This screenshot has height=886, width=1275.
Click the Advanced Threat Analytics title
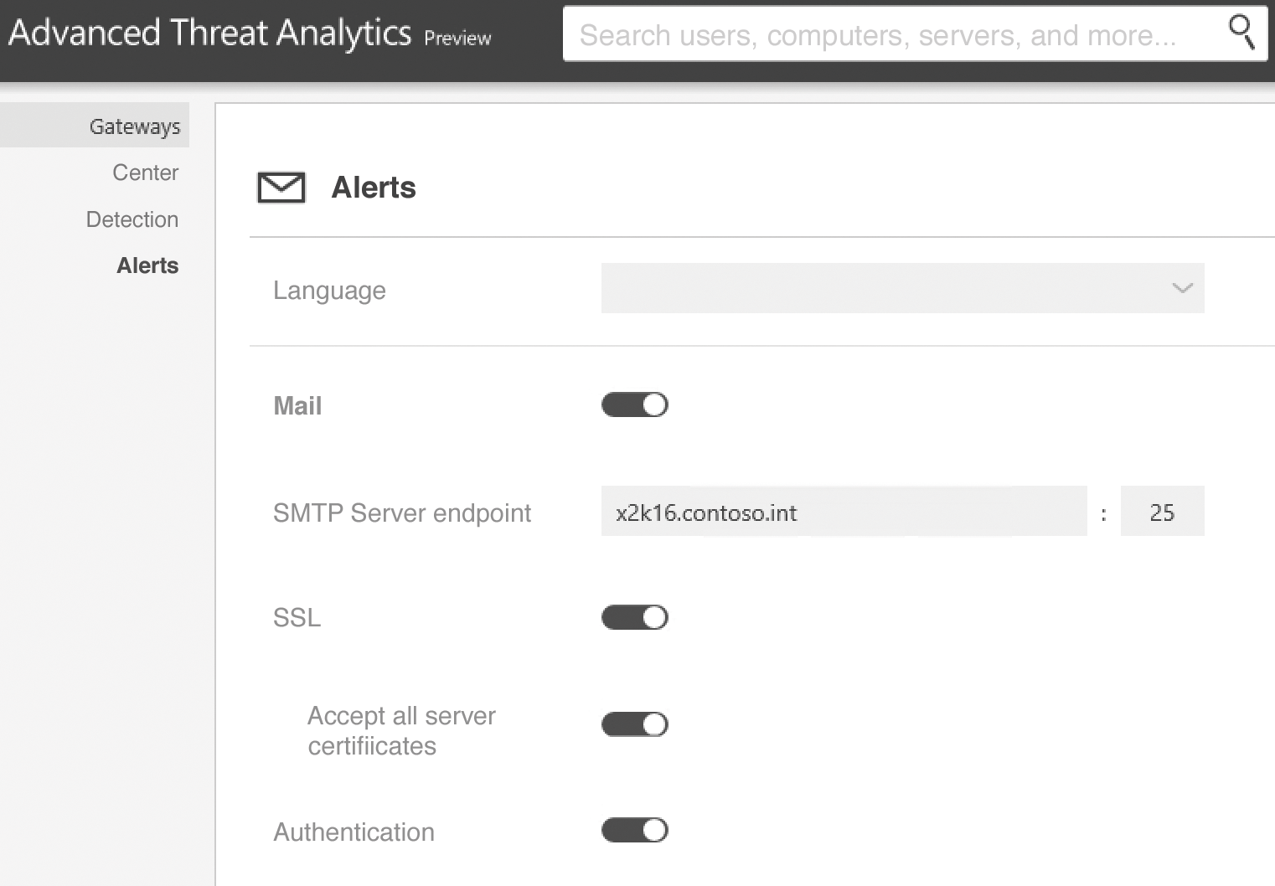(209, 33)
